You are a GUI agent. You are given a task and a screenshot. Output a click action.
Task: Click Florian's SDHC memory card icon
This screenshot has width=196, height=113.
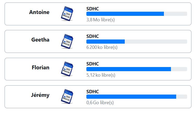coord(67,69)
